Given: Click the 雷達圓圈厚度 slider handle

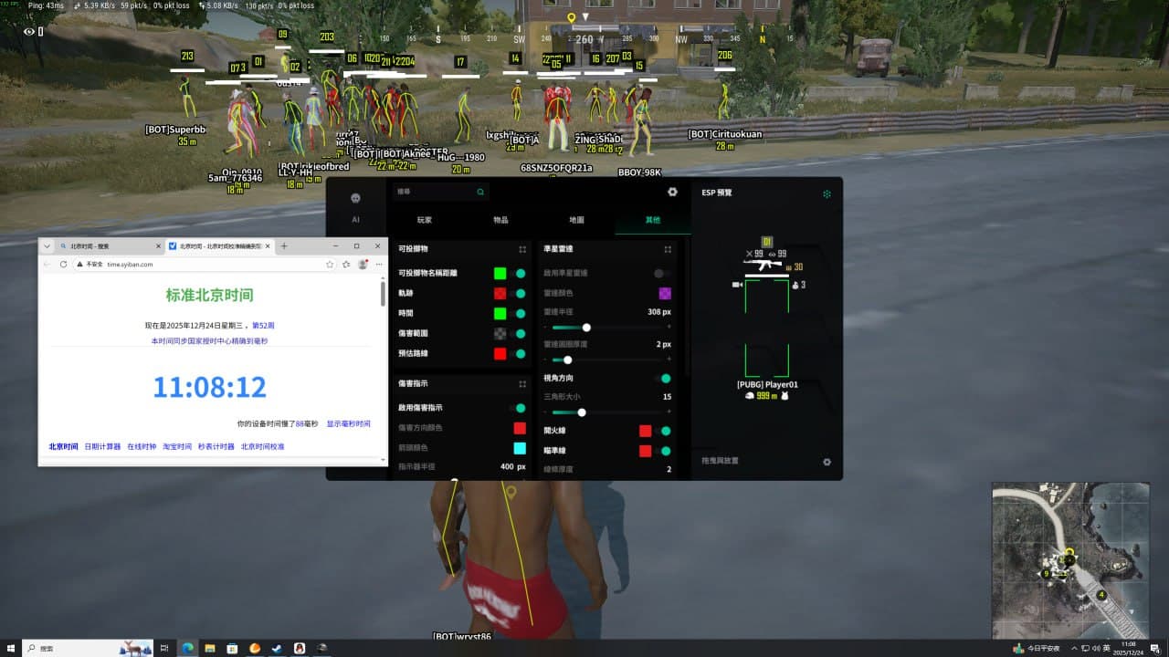Looking at the screenshot, I should click(x=568, y=360).
